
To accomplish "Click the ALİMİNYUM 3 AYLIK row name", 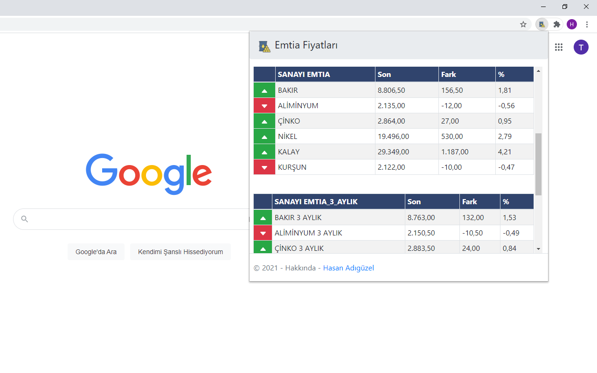I will (x=308, y=233).
